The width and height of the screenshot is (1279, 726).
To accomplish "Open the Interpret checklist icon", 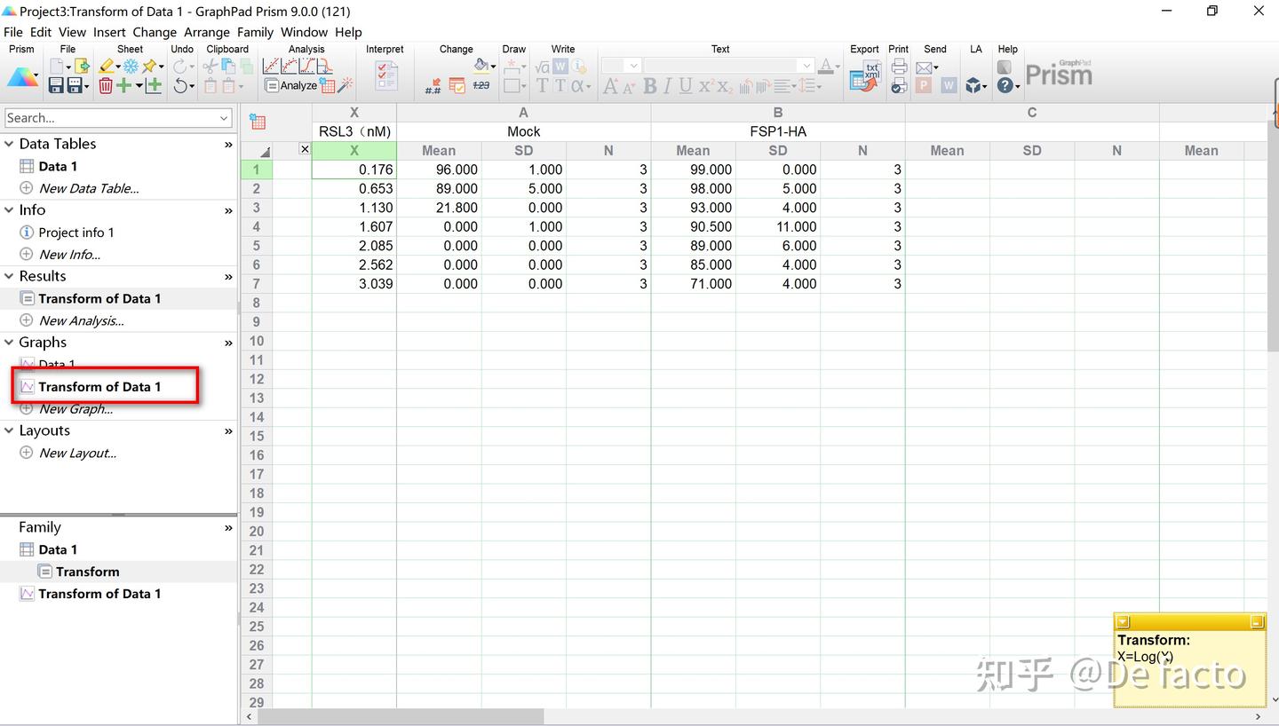I will point(386,75).
